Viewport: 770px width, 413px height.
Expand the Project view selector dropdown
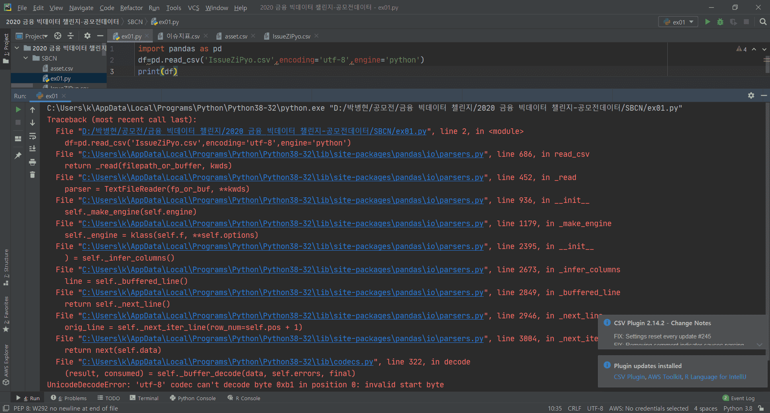(x=36, y=36)
